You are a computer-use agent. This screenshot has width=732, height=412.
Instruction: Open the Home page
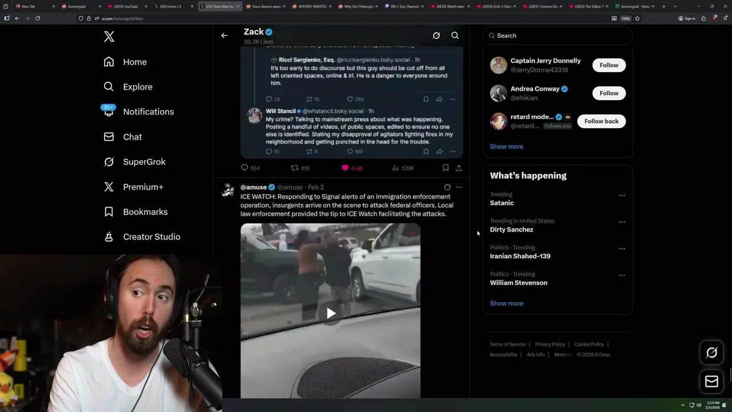coord(125,62)
